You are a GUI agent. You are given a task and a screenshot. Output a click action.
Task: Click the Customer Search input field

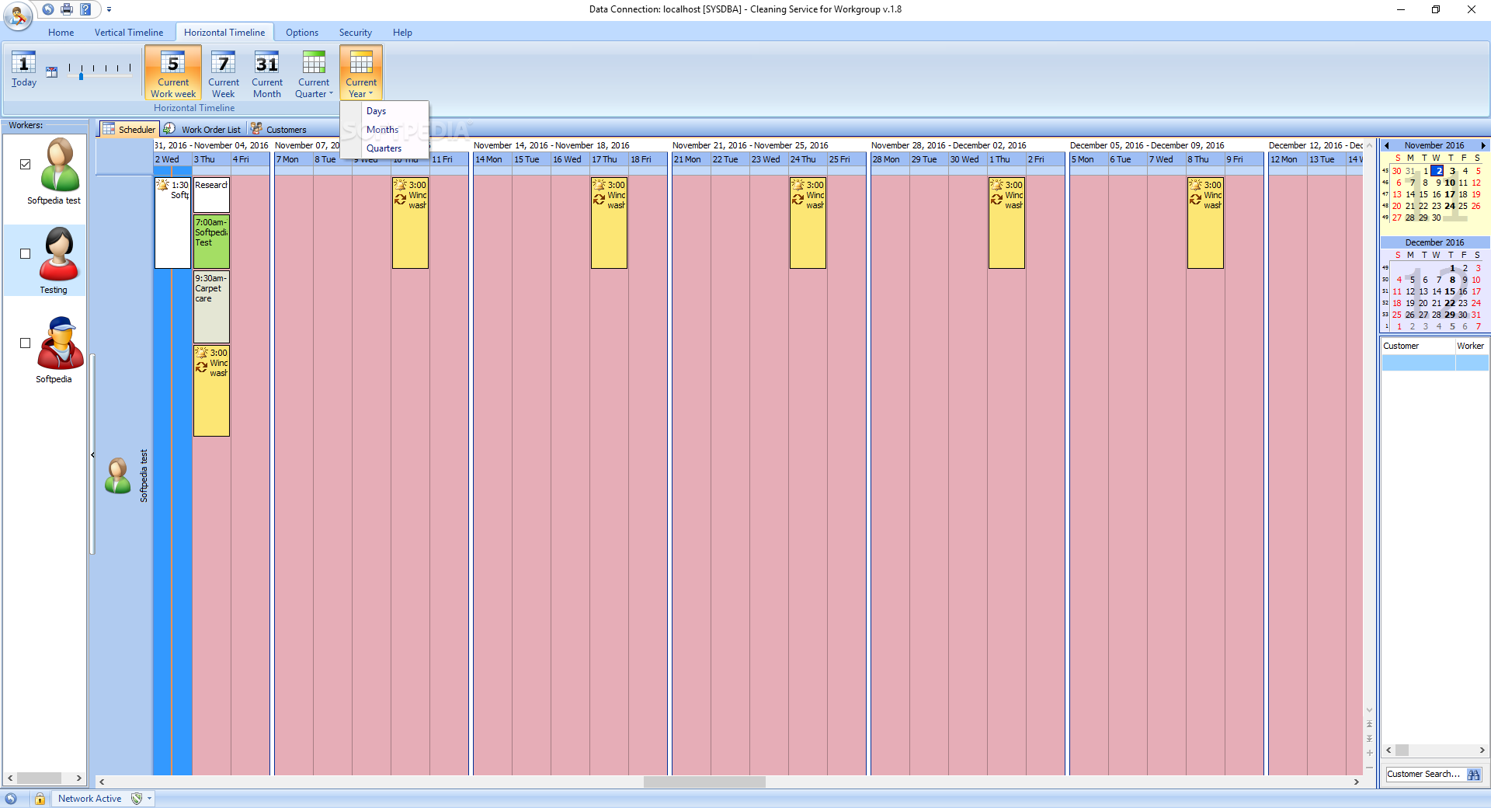point(1424,774)
